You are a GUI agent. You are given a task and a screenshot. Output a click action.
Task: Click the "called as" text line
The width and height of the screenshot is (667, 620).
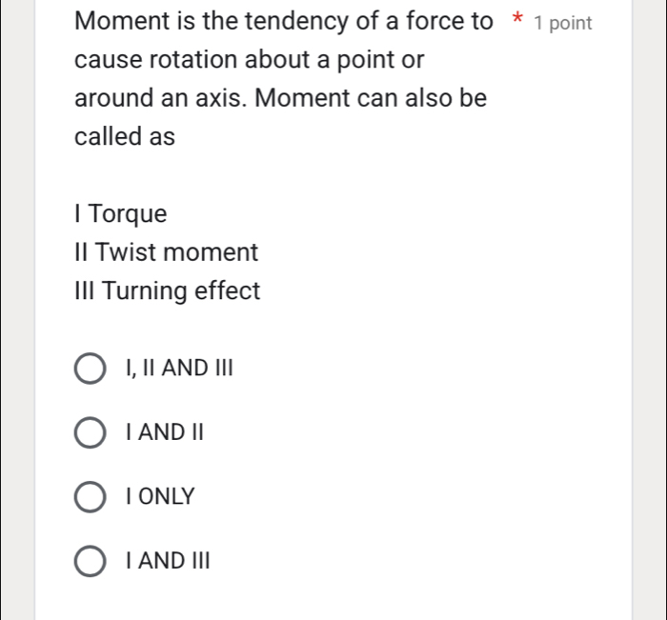[125, 137]
